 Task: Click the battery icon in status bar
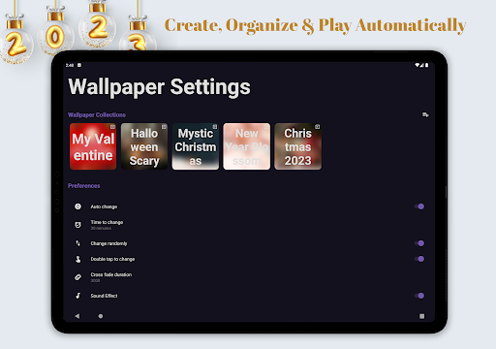click(427, 65)
